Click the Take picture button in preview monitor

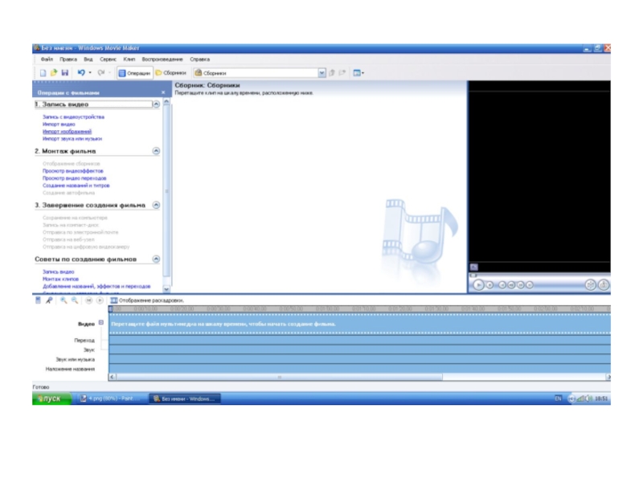tap(604, 284)
